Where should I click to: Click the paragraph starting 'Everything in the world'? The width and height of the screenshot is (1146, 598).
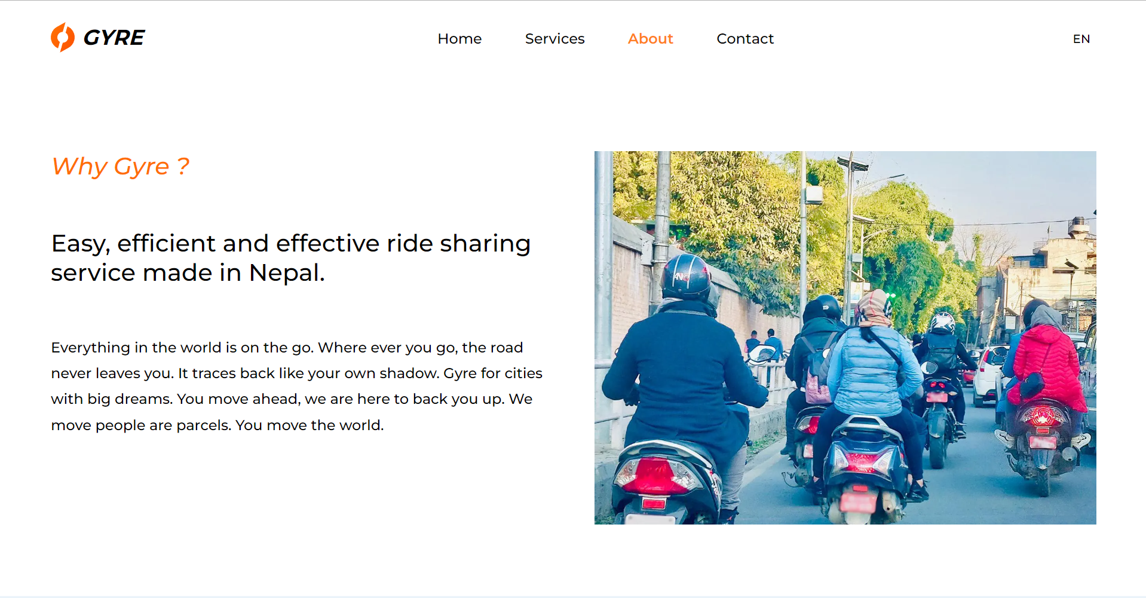tap(297, 386)
